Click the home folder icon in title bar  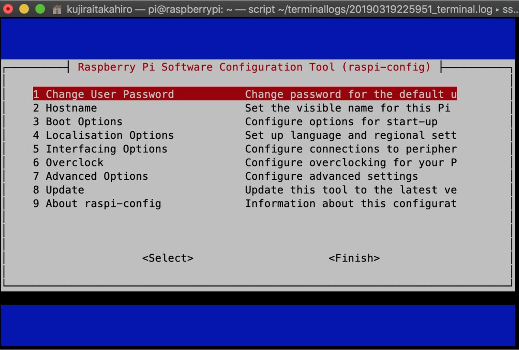pyautogui.click(x=57, y=8)
